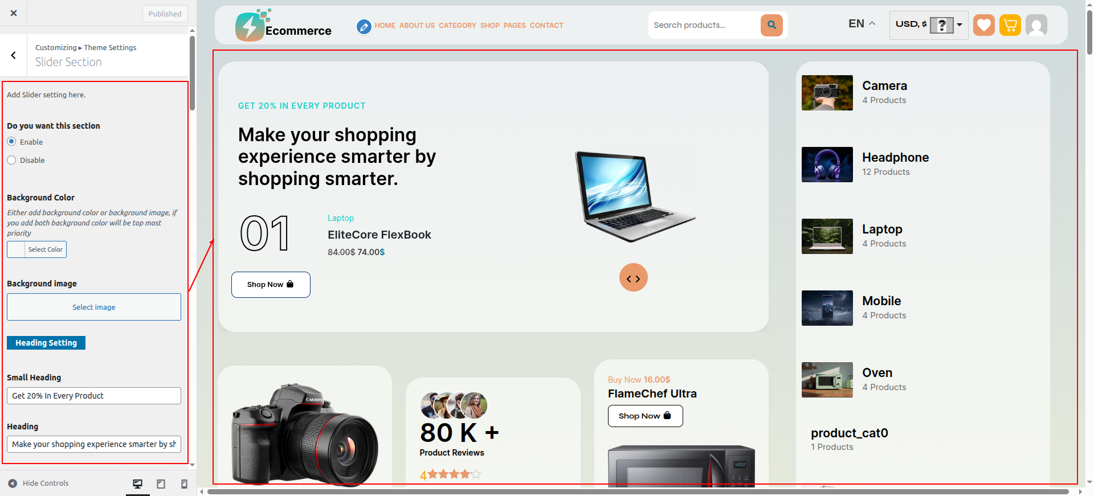Click the Shop Now button under EliteCore FlexBook
The height and width of the screenshot is (496, 1094).
271,284
